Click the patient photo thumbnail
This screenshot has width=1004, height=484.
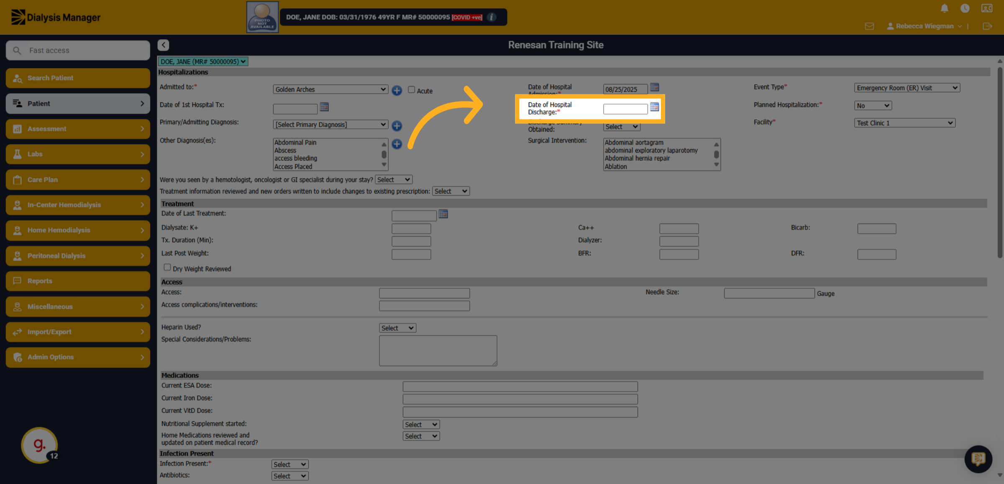[262, 17]
